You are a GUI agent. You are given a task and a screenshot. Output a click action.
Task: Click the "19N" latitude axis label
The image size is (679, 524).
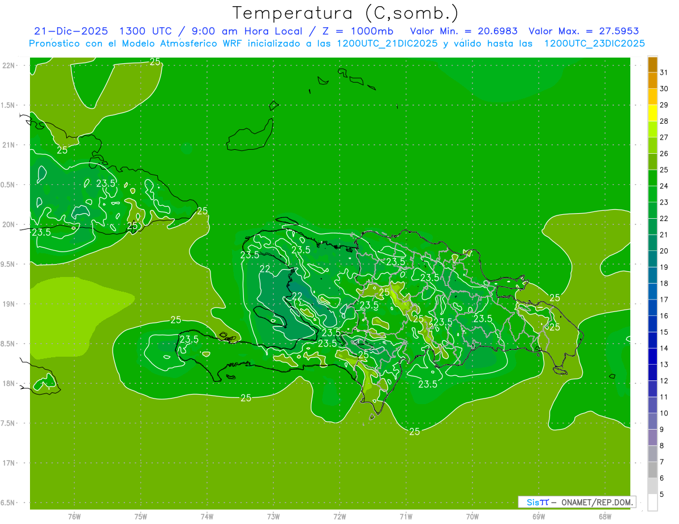pos(8,304)
